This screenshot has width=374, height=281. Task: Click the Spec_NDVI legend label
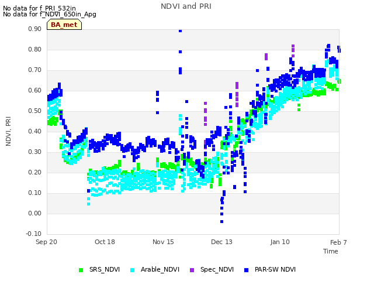[x=217, y=269]
